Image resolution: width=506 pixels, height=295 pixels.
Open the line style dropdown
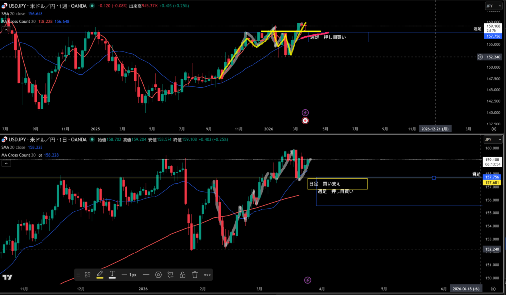click(x=146, y=274)
